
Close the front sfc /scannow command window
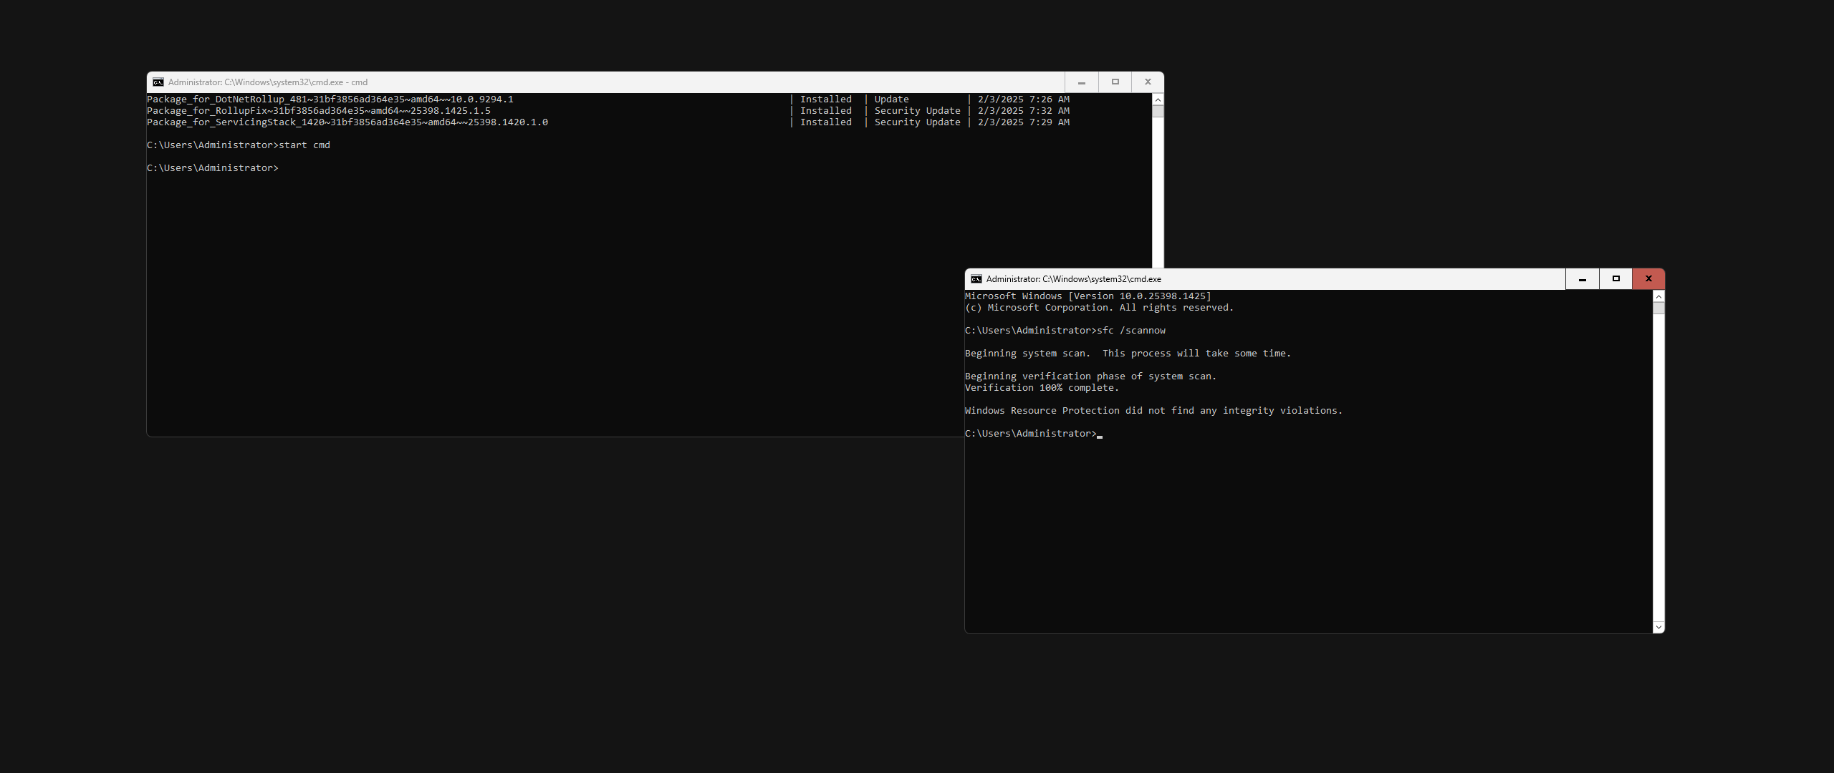click(1648, 279)
